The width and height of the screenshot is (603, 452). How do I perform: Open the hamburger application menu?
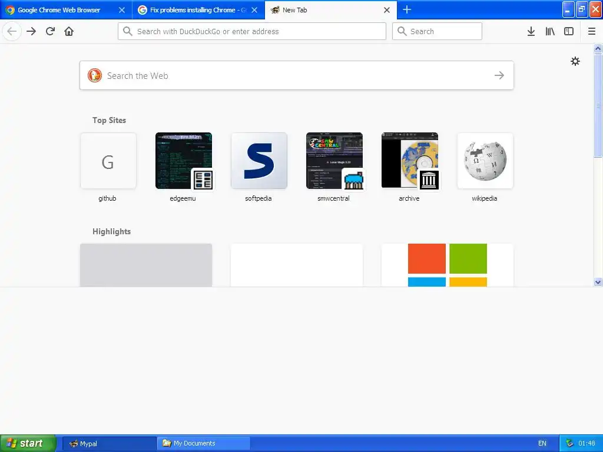point(591,31)
